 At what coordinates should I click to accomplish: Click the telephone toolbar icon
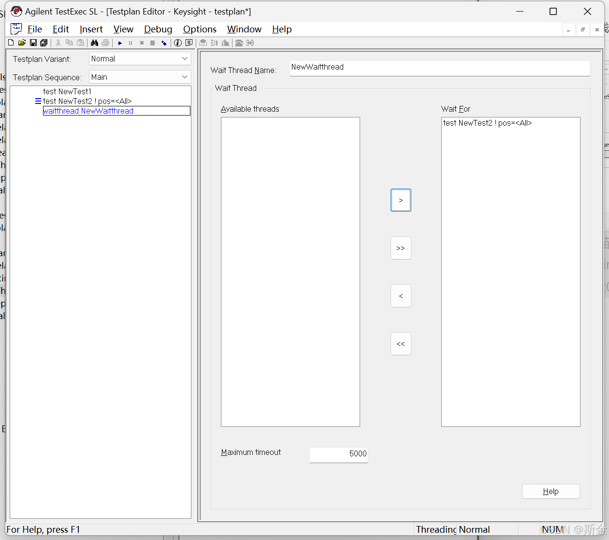point(239,43)
